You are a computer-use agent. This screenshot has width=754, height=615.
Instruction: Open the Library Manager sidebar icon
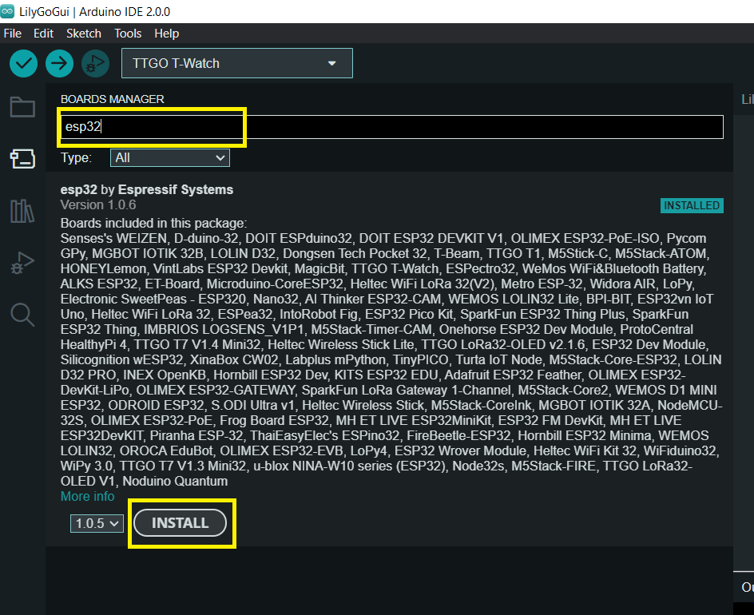tap(22, 211)
